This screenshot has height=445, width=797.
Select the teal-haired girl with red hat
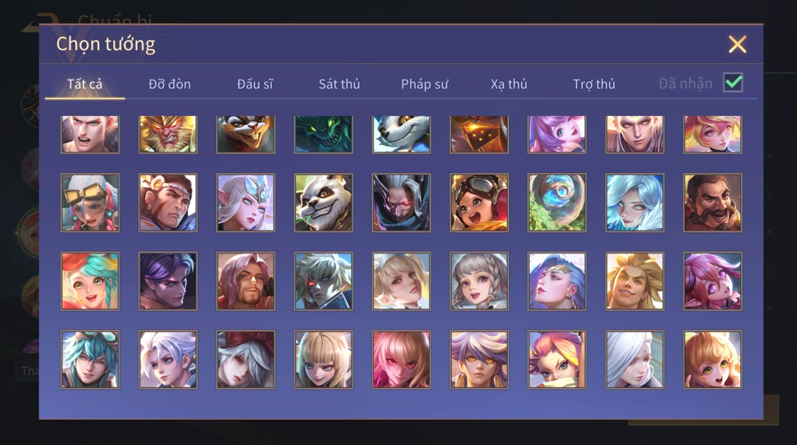pos(90,281)
